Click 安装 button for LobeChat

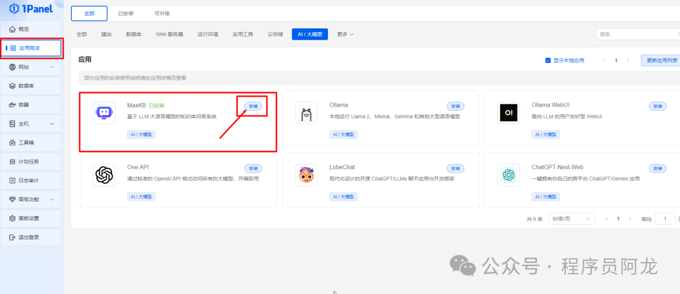[x=455, y=168]
